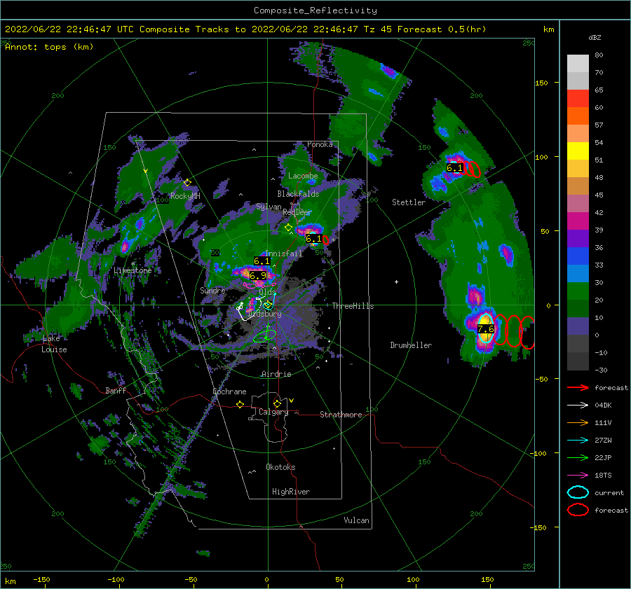Click the HighRiver town label
Screen dimensions: 631x589
[x=291, y=492]
